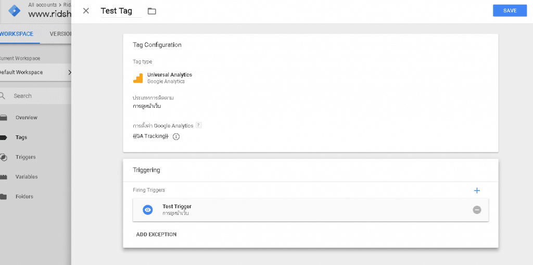Select the {{GA Tracking}} variable text
Screen dimensions: 533x265
coord(150,136)
